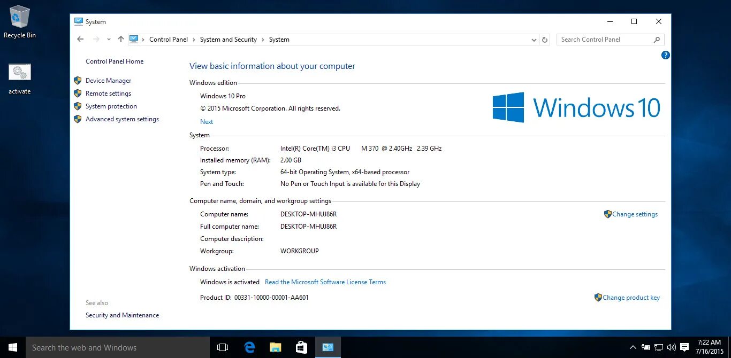This screenshot has width=731, height=358.
Task: Open File Explorer from taskbar
Action: (275, 347)
